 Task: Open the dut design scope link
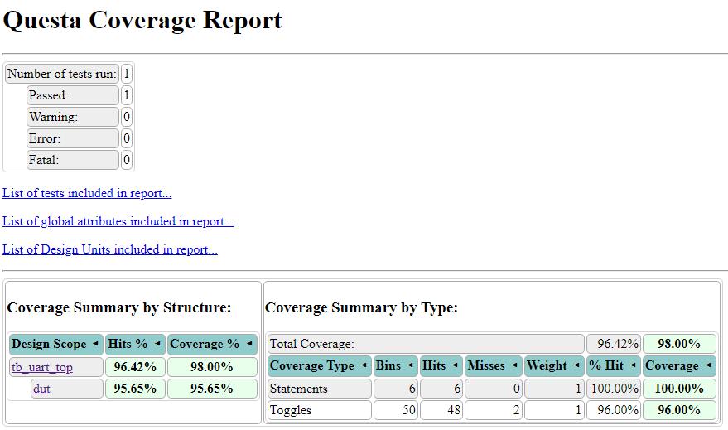click(41, 389)
